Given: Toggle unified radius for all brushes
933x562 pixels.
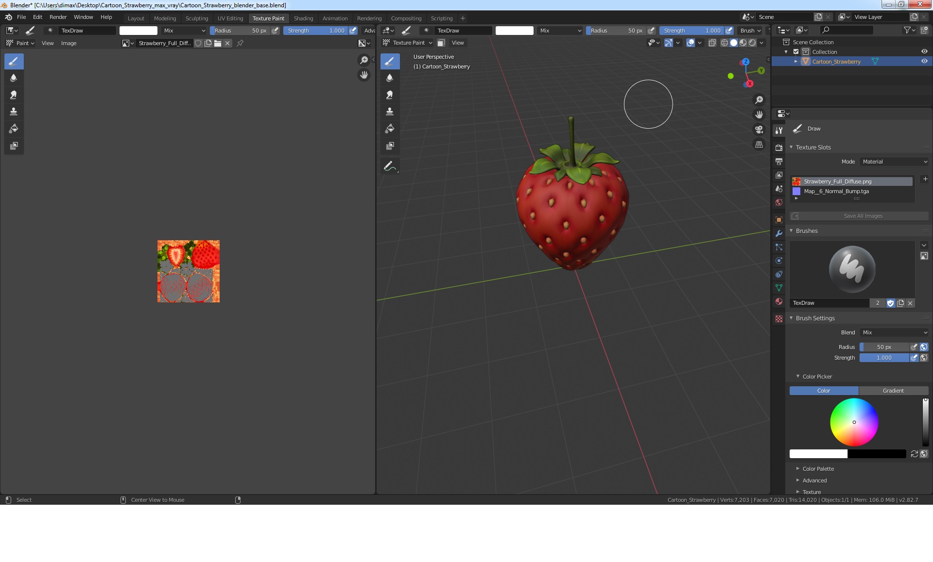Looking at the screenshot, I should coord(924,347).
